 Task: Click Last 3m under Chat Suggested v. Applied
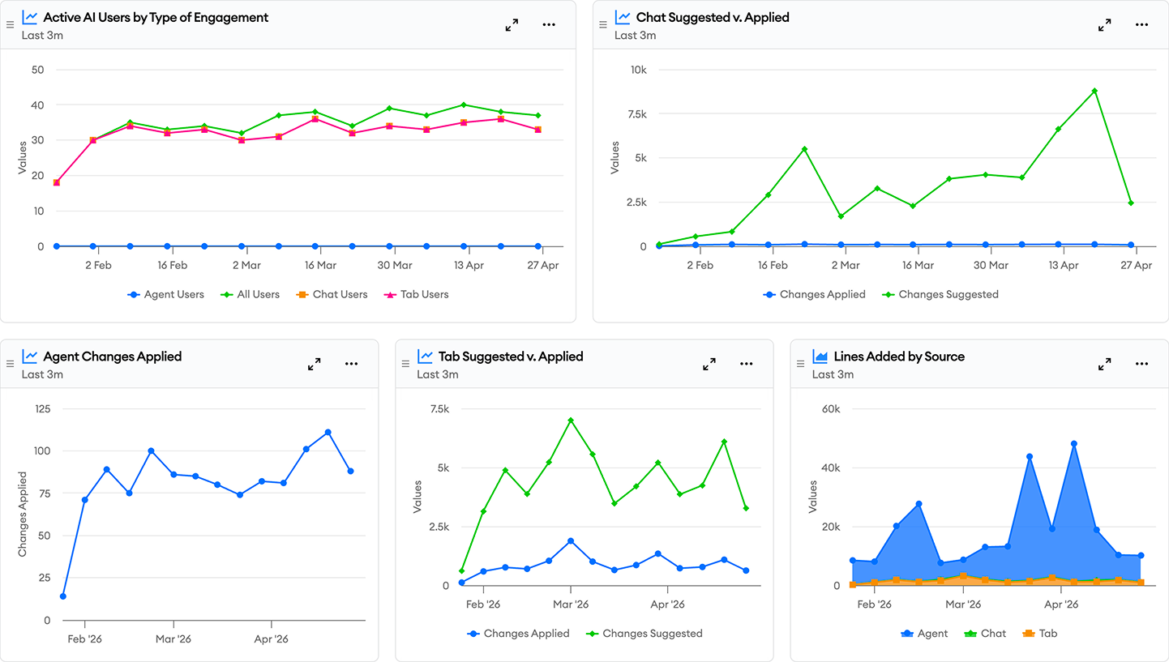click(636, 35)
